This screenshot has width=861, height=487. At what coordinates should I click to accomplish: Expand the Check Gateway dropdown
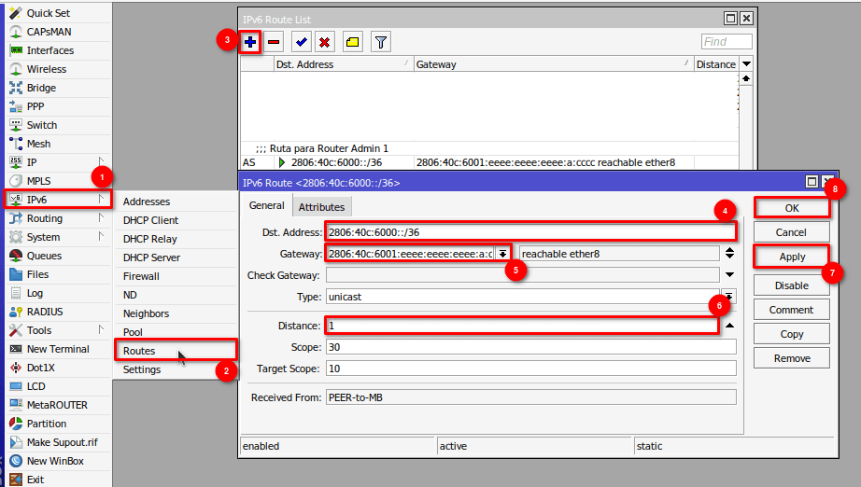[728, 275]
